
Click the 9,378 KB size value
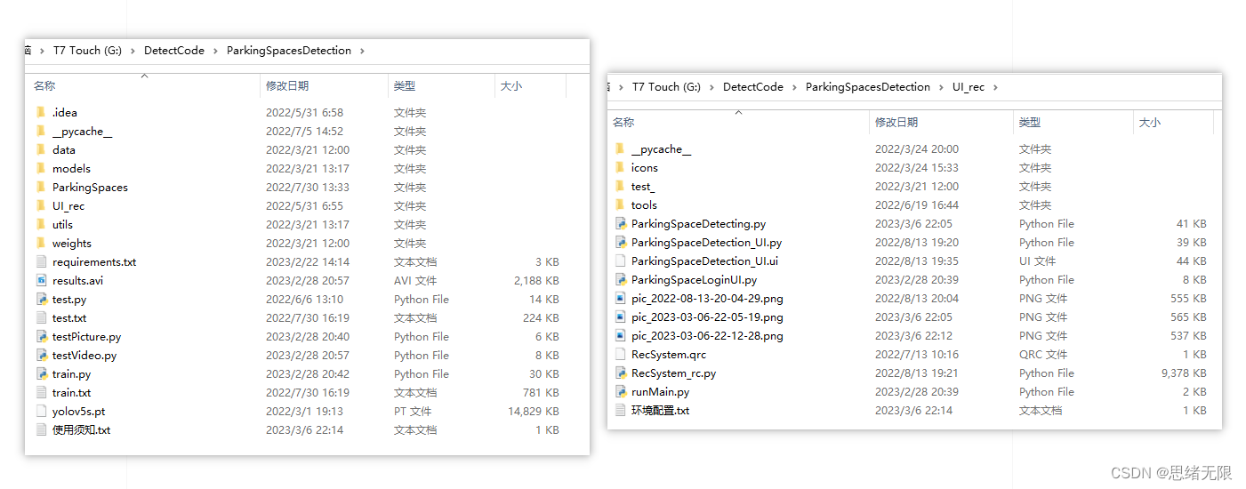pyautogui.click(x=1184, y=373)
